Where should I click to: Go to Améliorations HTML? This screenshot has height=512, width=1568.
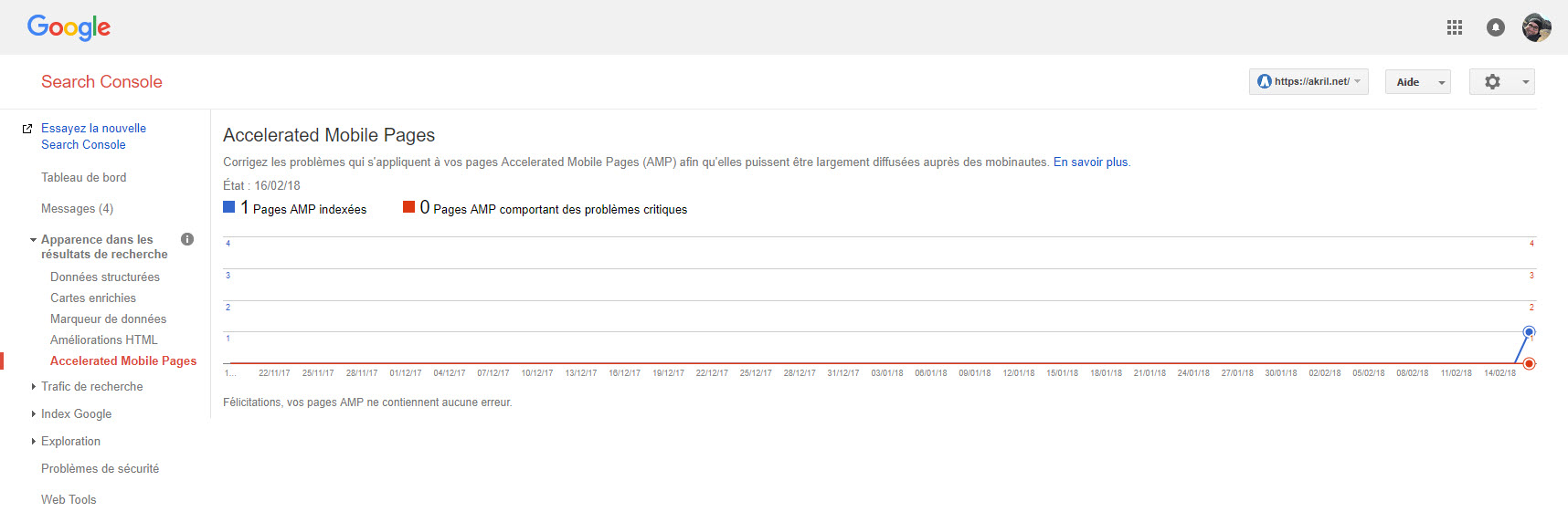pos(104,340)
